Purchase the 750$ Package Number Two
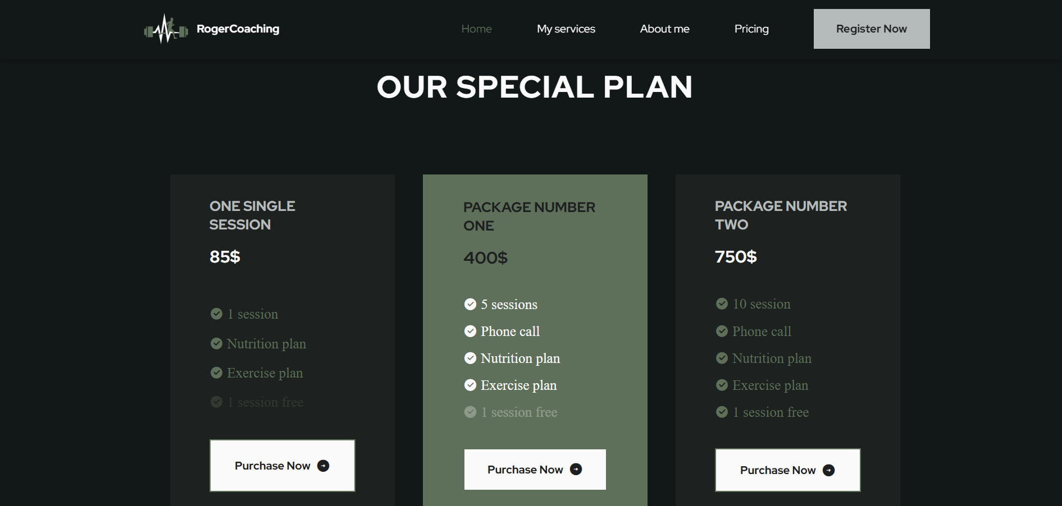 click(x=787, y=470)
